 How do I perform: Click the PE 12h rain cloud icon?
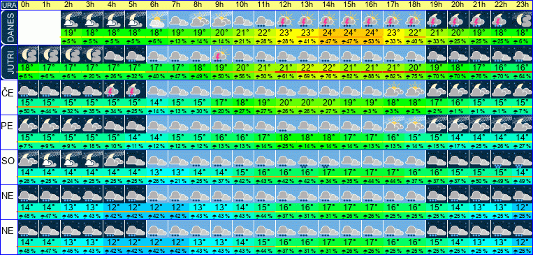pyautogui.click(x=286, y=124)
